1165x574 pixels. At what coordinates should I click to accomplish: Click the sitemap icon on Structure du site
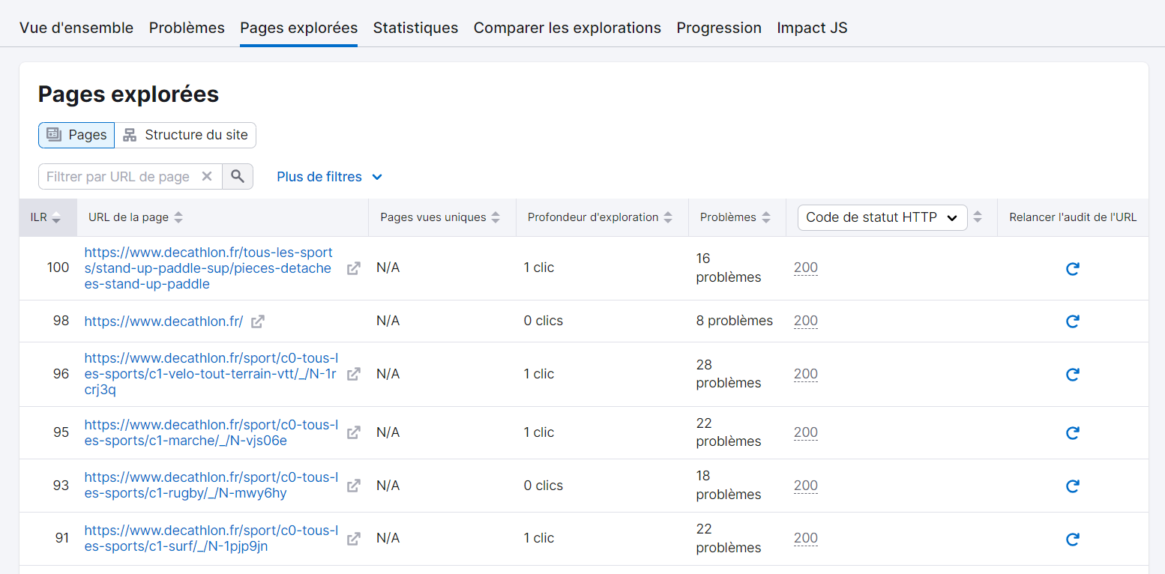[x=129, y=134]
